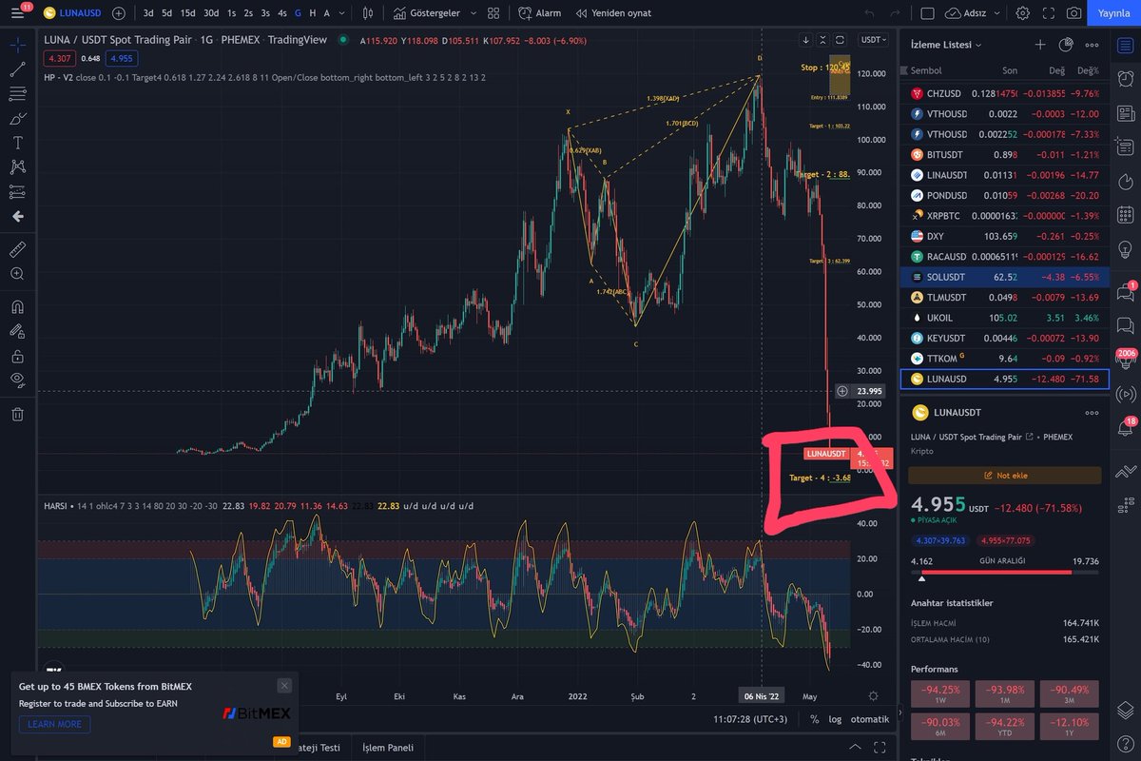Open the LUNAUSD symbol search

73,13
